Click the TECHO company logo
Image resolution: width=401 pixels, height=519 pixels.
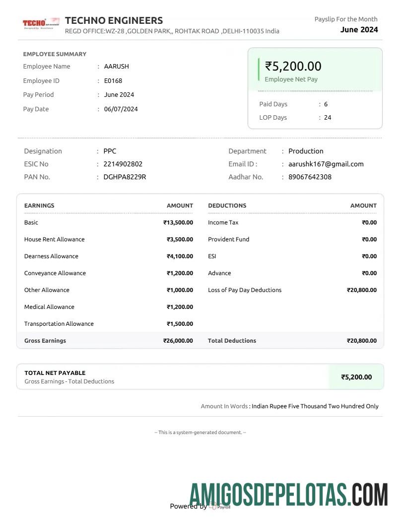41,23
